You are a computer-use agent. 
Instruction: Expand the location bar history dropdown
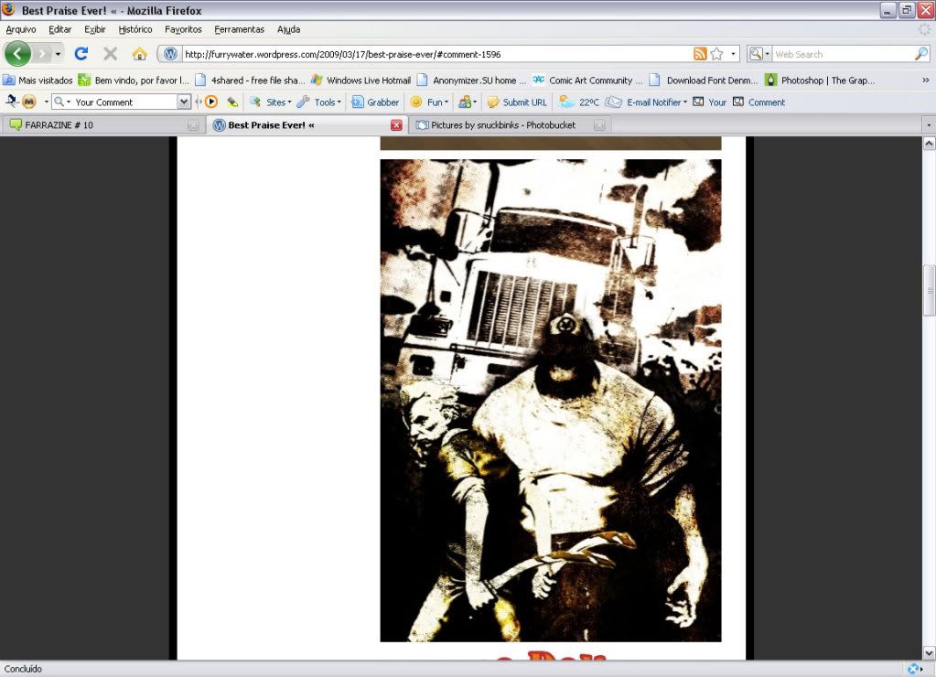click(733, 54)
